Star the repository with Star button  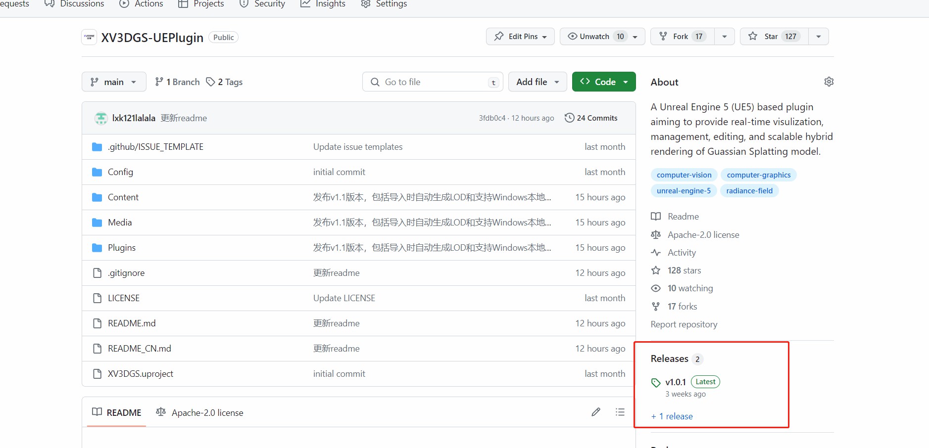[x=775, y=37]
